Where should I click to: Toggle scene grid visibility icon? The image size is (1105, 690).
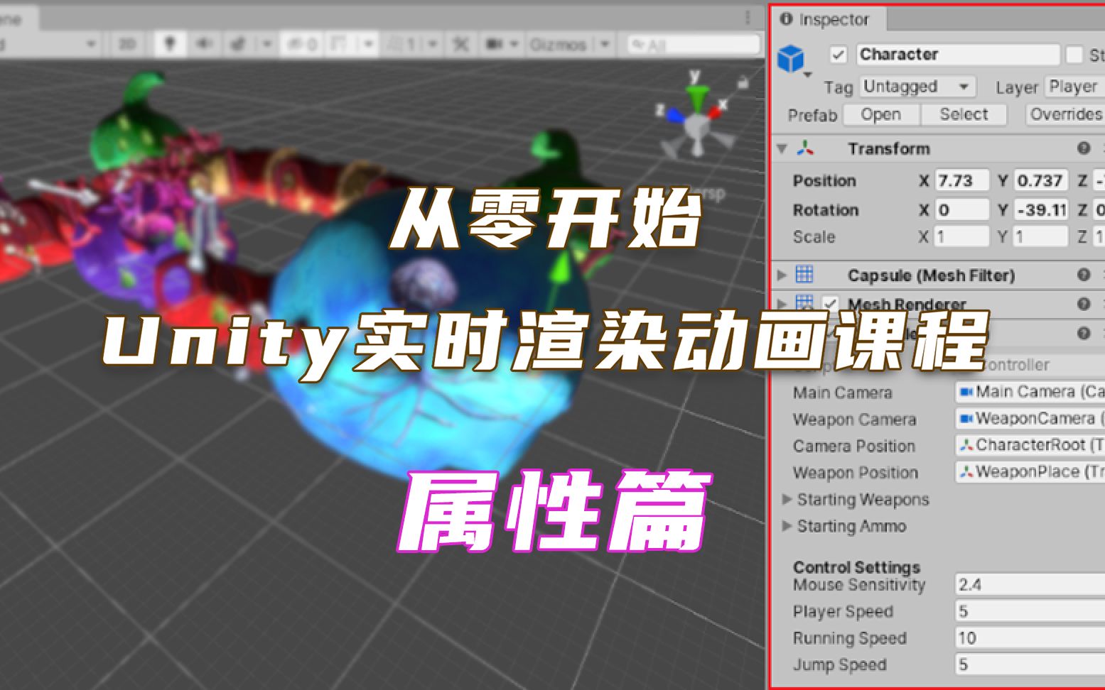point(340,44)
